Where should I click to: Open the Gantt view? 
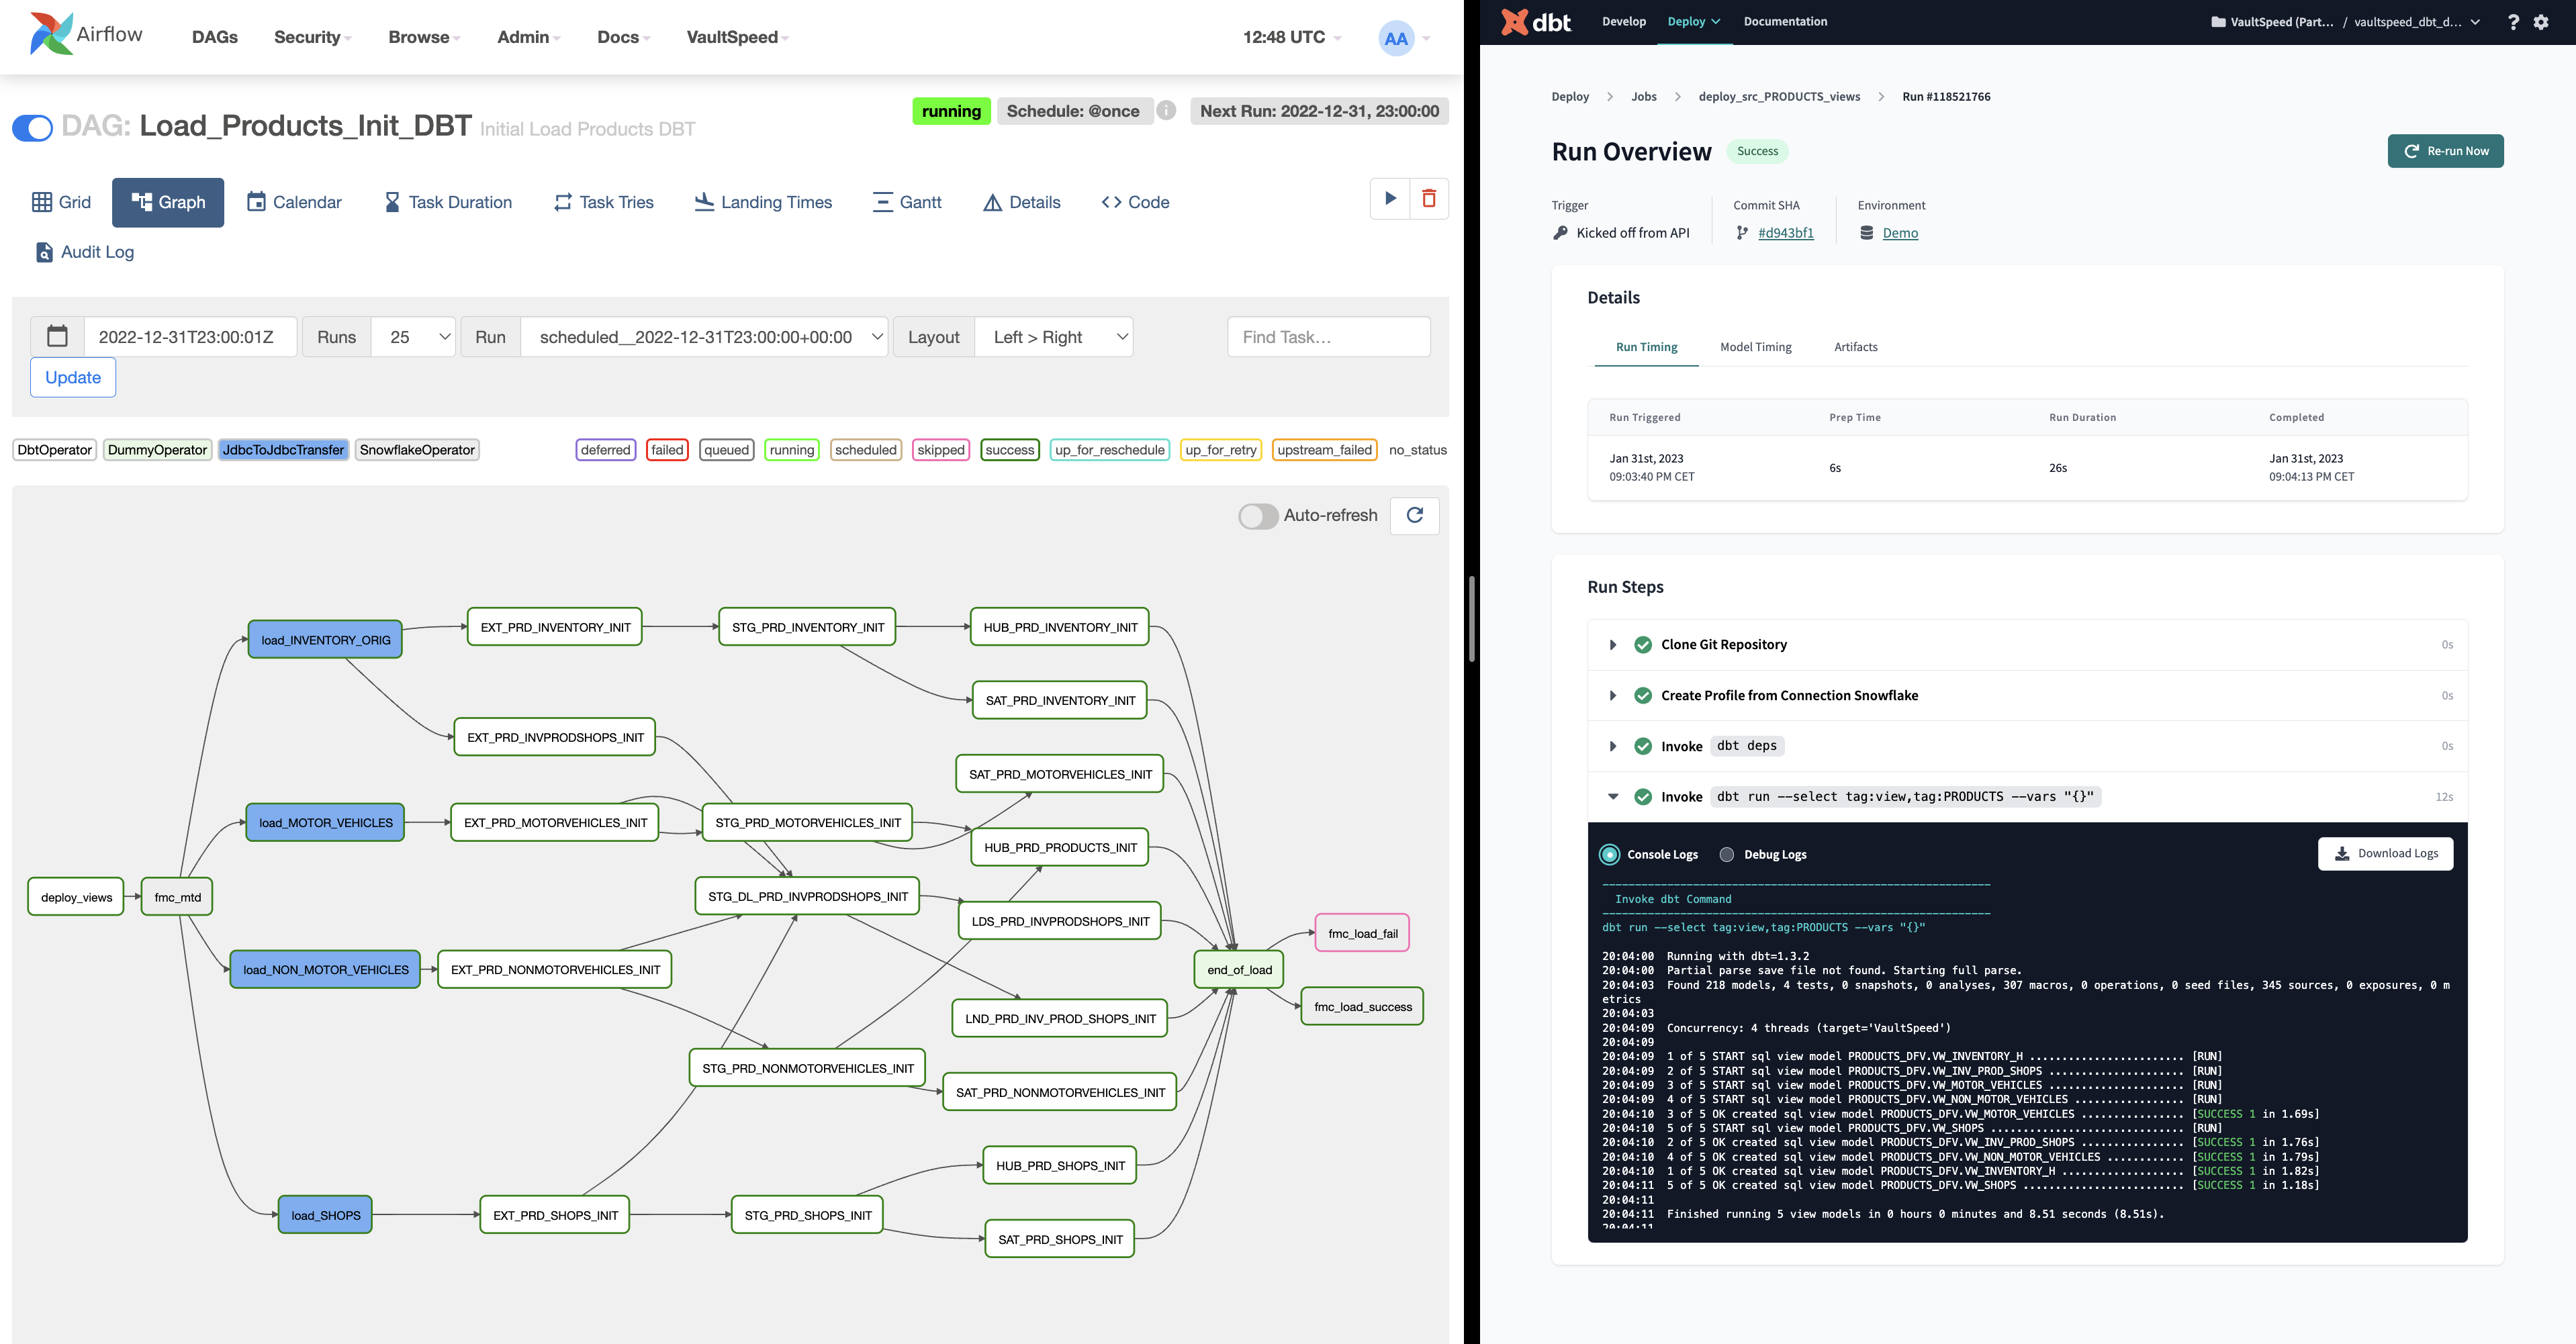point(907,202)
